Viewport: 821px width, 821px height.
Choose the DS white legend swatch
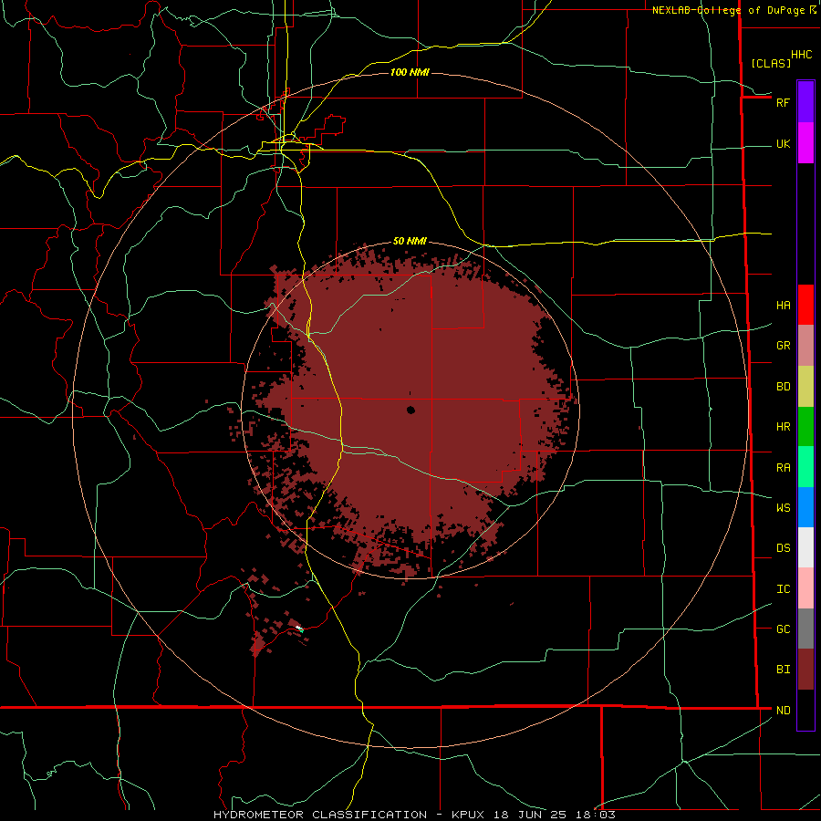point(805,547)
